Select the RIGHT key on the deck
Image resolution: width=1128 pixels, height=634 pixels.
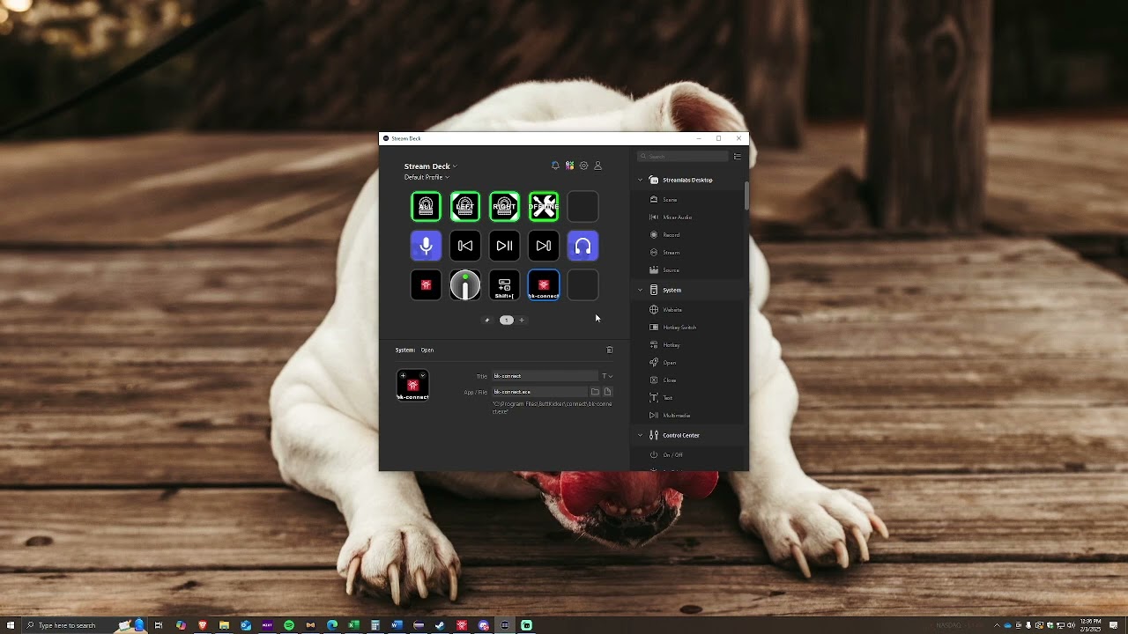point(504,206)
